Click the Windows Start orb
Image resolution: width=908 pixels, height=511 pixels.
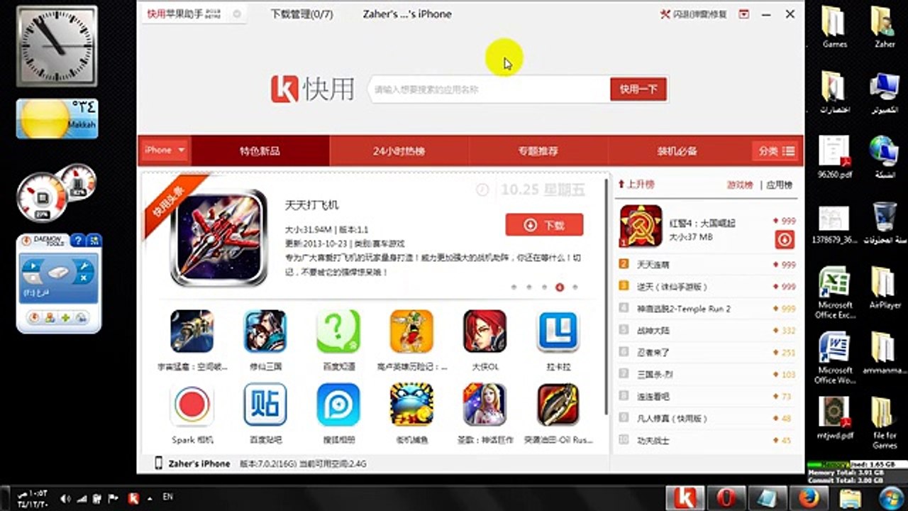click(x=891, y=498)
